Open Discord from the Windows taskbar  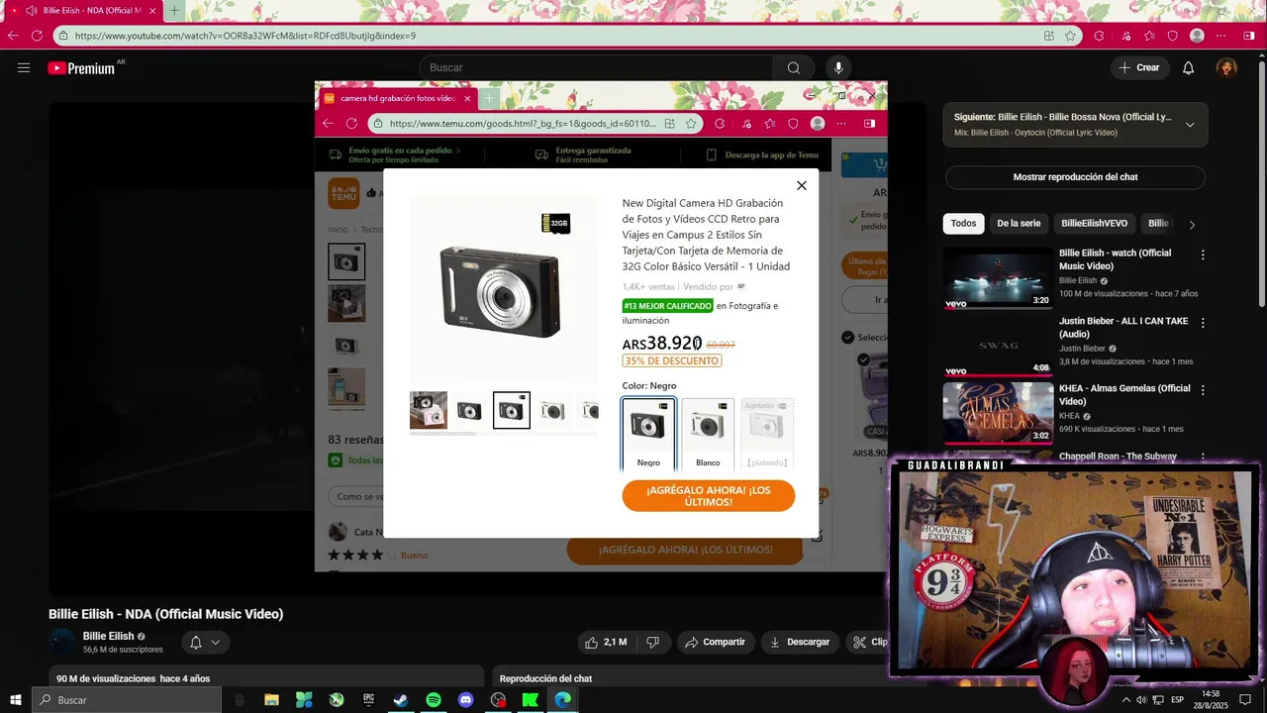point(466,700)
